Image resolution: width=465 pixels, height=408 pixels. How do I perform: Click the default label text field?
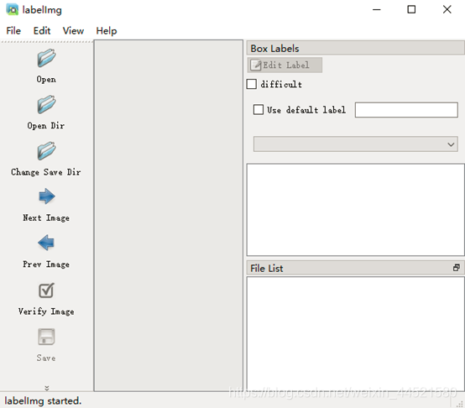click(x=406, y=110)
